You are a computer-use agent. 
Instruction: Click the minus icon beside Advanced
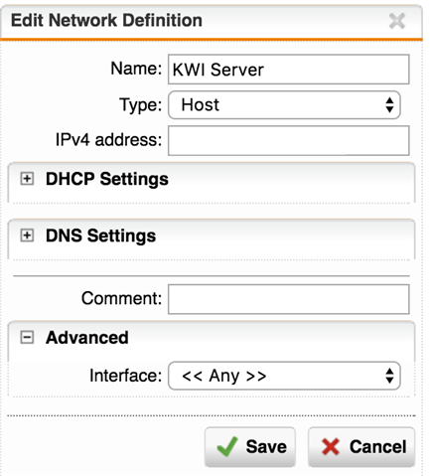click(27, 338)
